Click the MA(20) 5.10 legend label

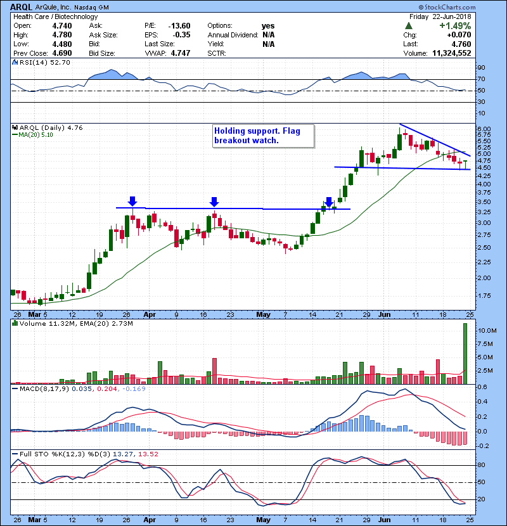pos(32,135)
